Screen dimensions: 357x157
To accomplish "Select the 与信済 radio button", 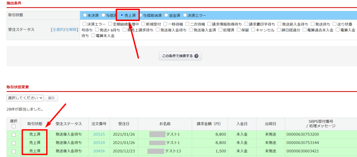I will coord(103,15).
